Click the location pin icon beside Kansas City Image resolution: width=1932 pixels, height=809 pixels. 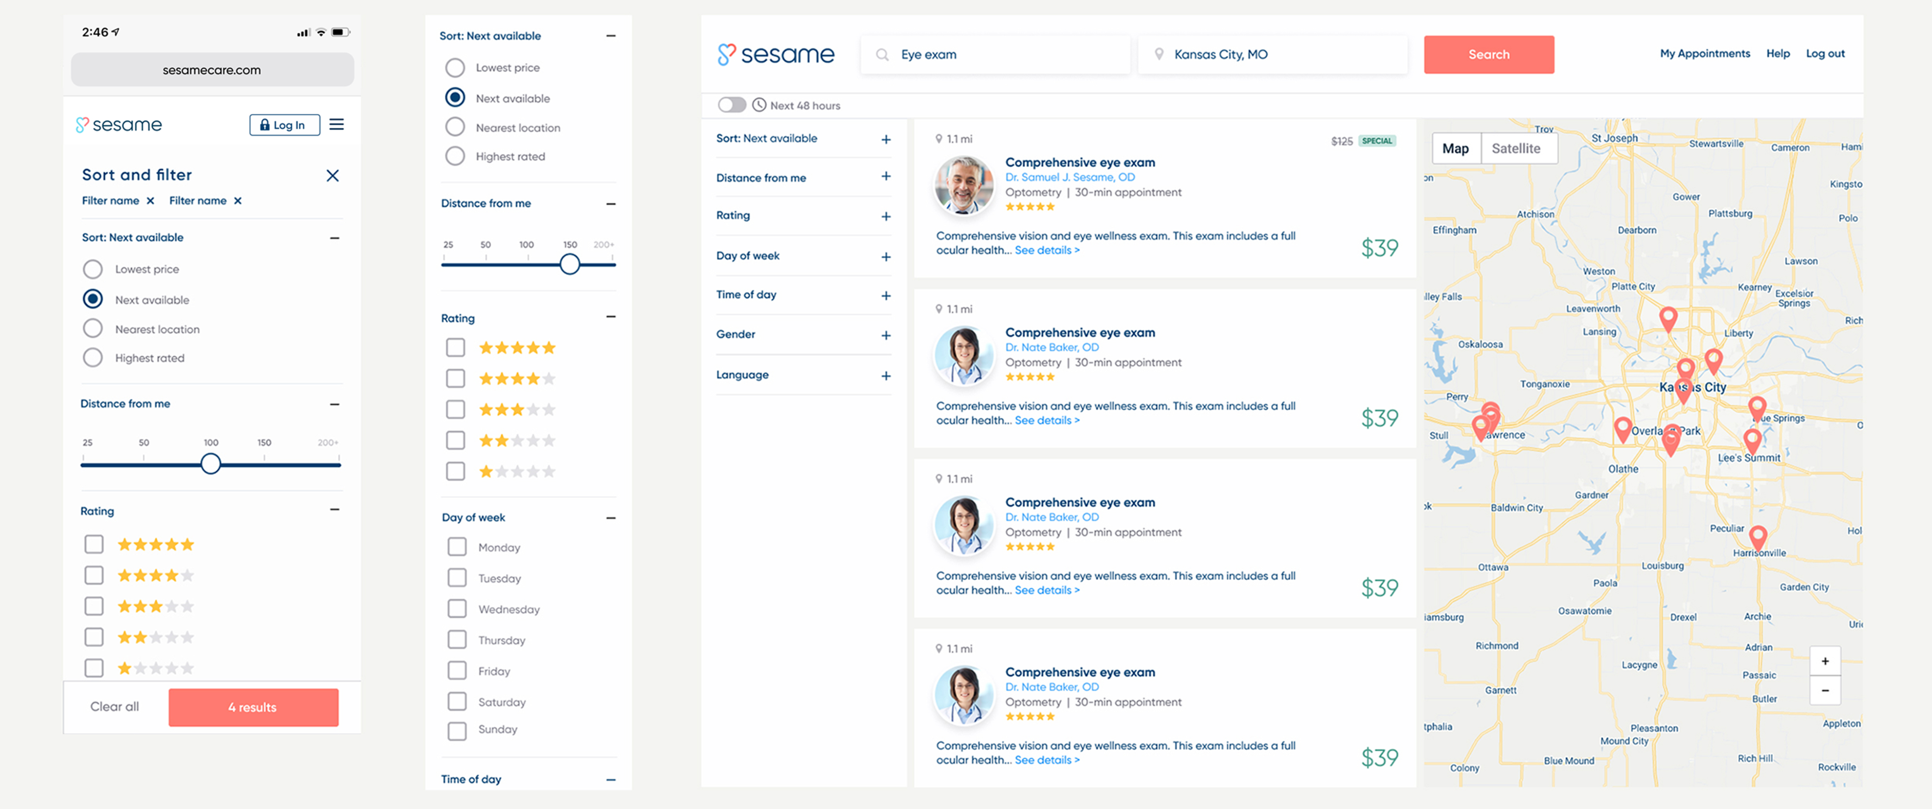click(1159, 54)
